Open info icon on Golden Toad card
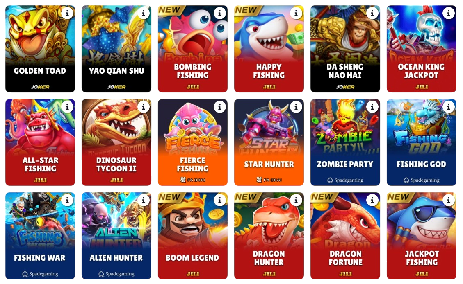The width and height of the screenshot is (463, 284). click(67, 13)
